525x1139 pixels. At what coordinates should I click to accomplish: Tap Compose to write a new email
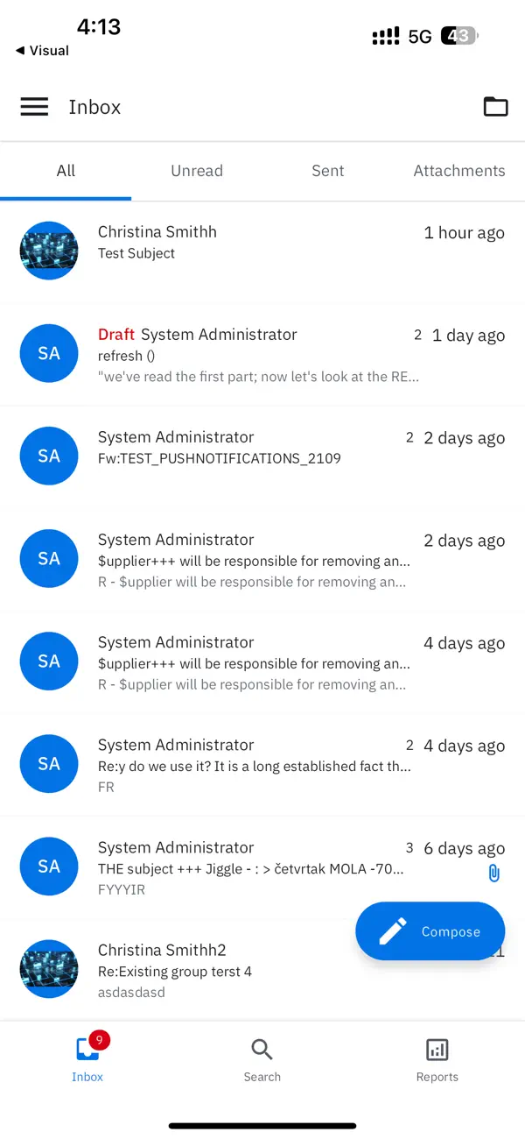(x=430, y=930)
